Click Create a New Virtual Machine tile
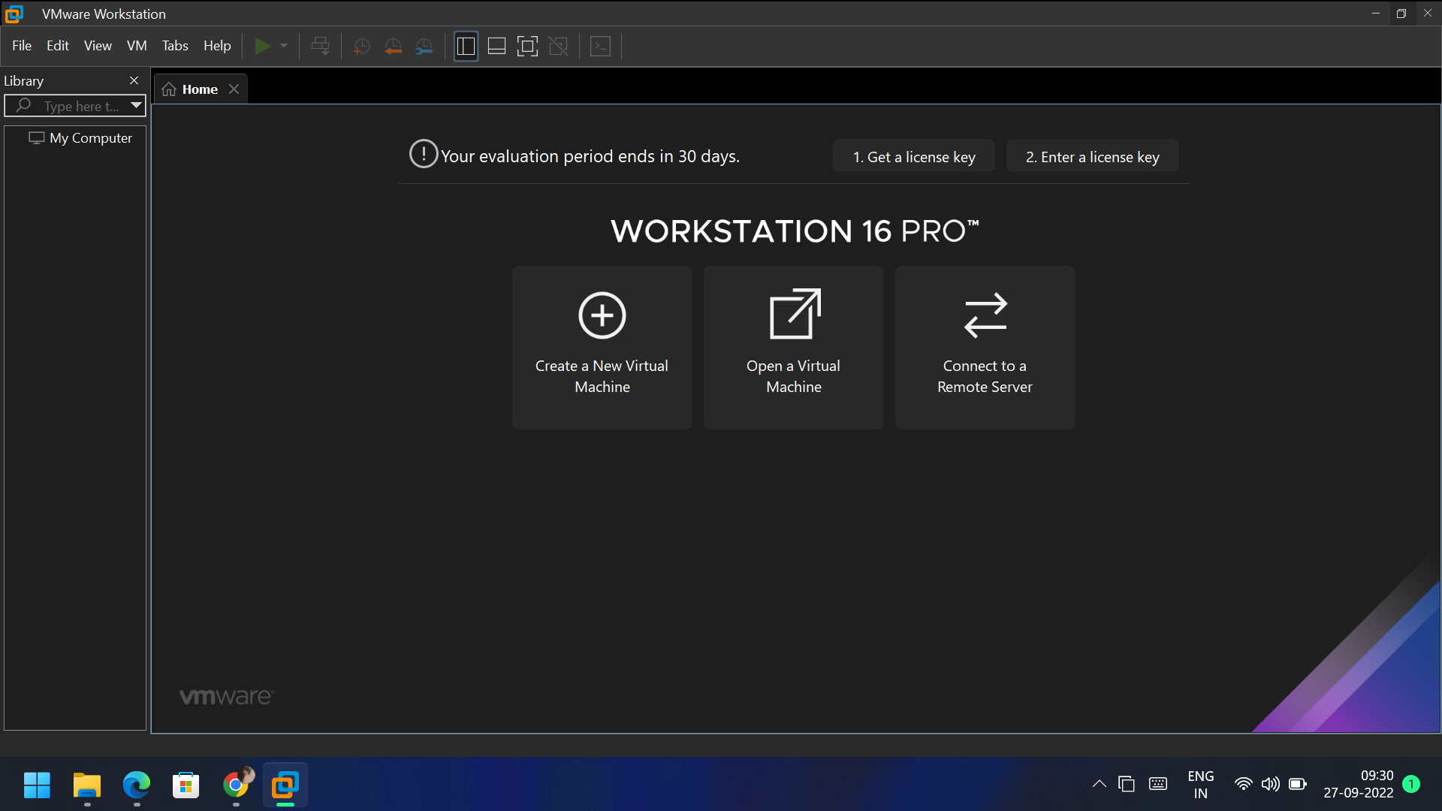This screenshot has height=811, width=1442. [602, 348]
